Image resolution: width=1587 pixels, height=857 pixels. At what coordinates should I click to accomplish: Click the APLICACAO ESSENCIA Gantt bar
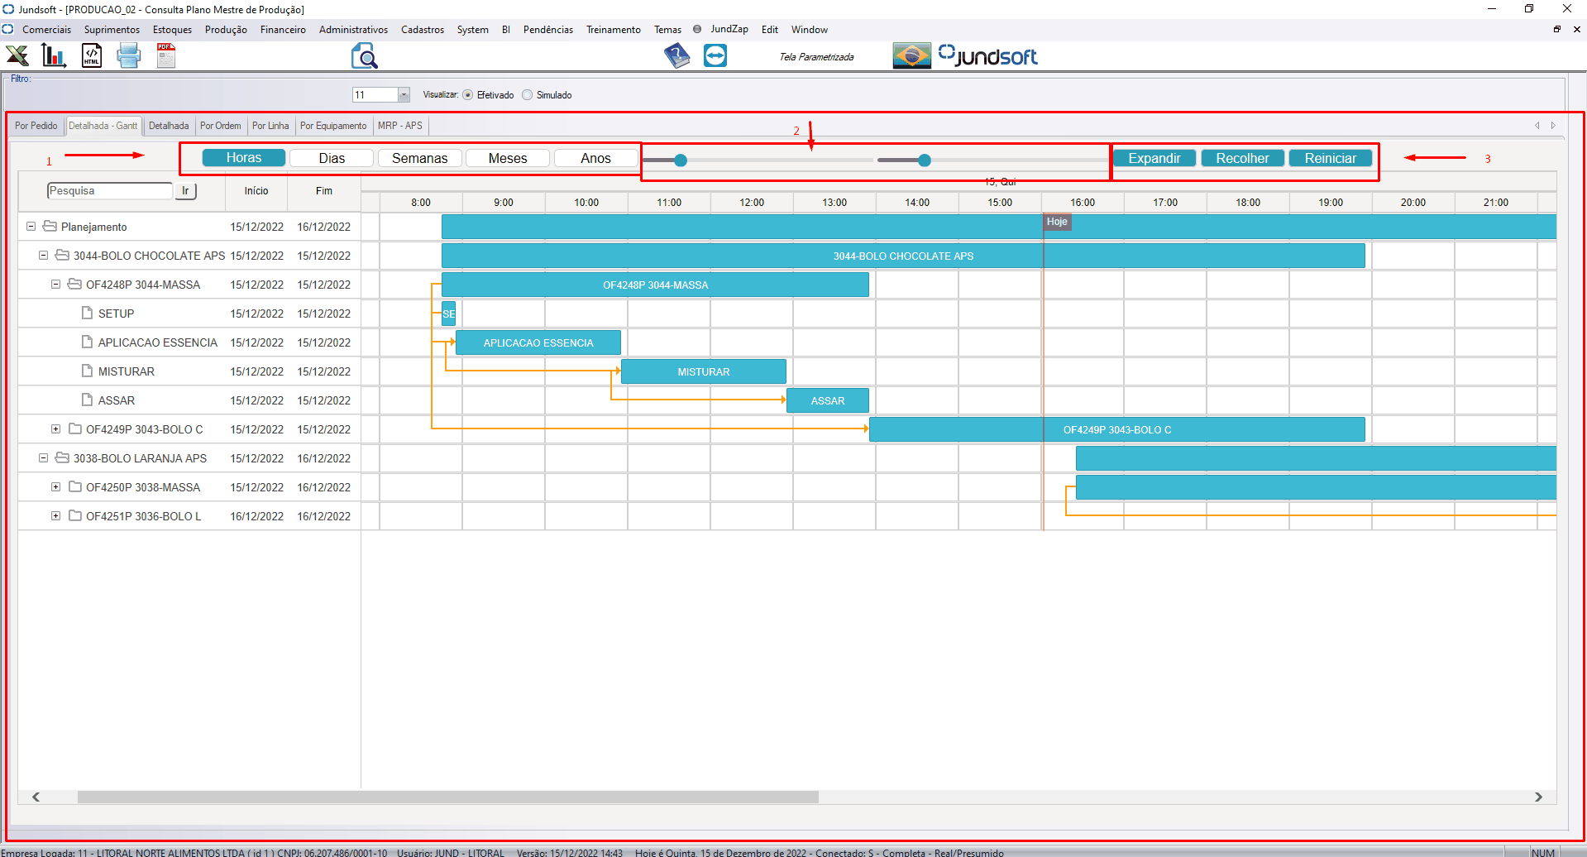(538, 342)
